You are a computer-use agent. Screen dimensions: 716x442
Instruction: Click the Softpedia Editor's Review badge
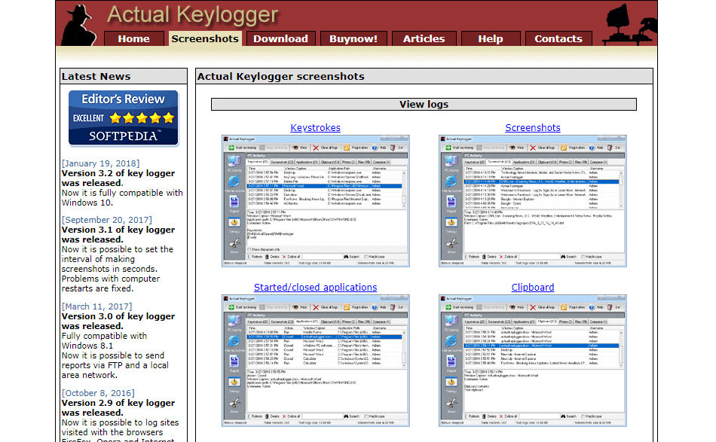[123, 118]
